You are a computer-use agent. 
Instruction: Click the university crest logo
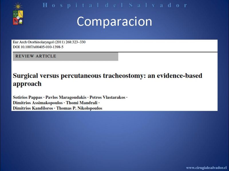(x=18, y=14)
